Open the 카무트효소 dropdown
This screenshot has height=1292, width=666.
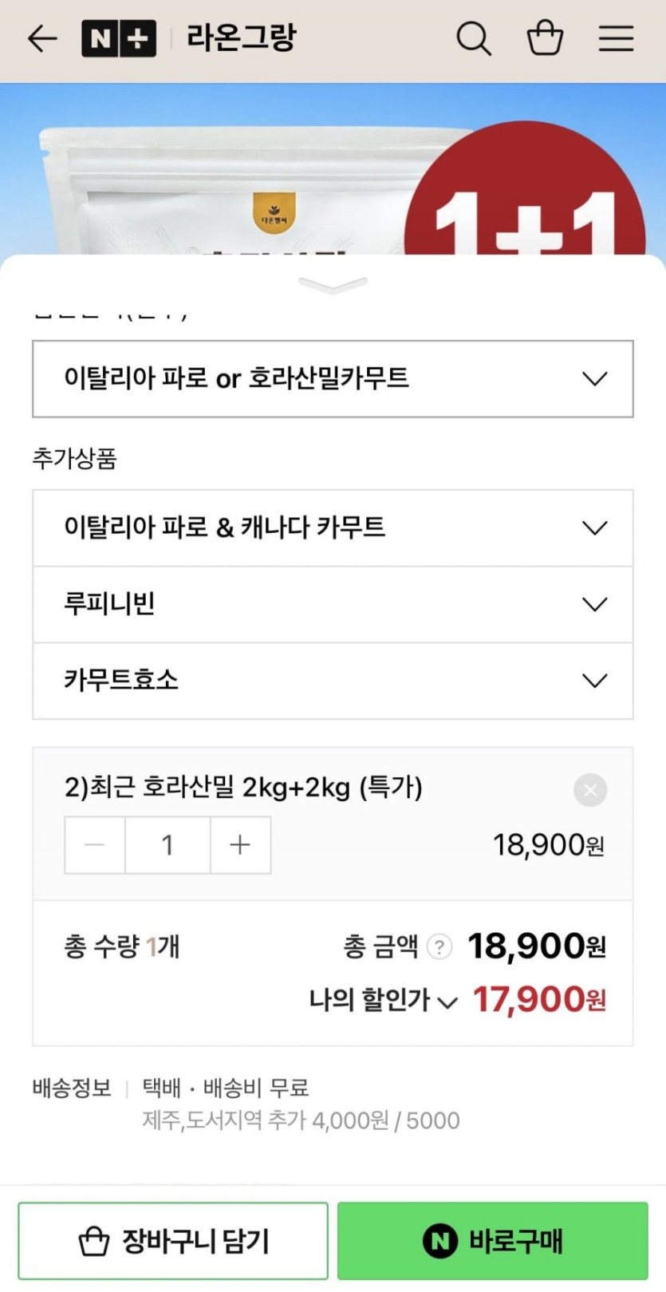tap(333, 681)
